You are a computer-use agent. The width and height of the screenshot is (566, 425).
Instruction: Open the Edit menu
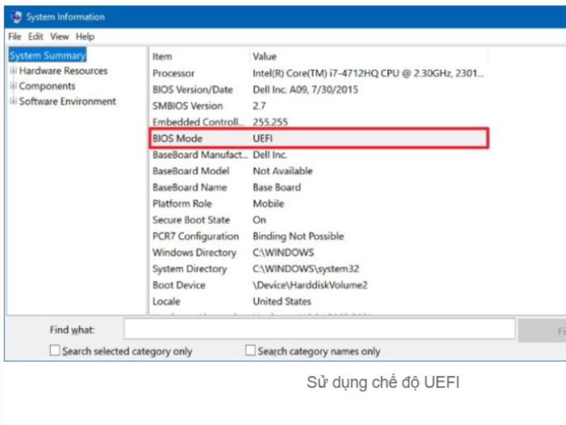[x=35, y=37]
